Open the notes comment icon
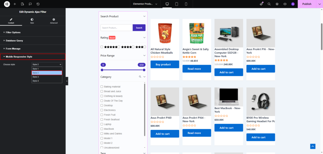This screenshot has width=323, height=154. [x=30, y=4]
